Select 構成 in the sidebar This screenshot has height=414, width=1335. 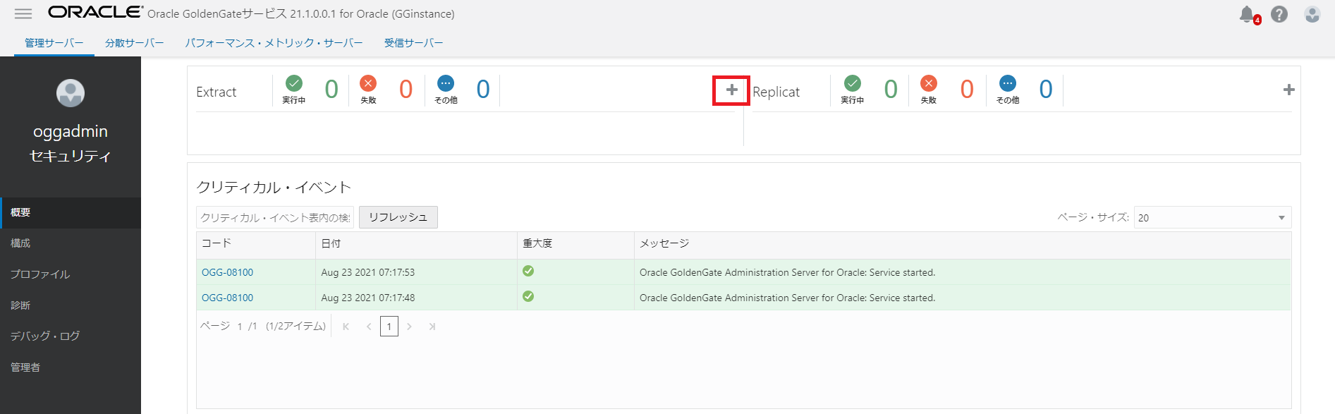[20, 243]
